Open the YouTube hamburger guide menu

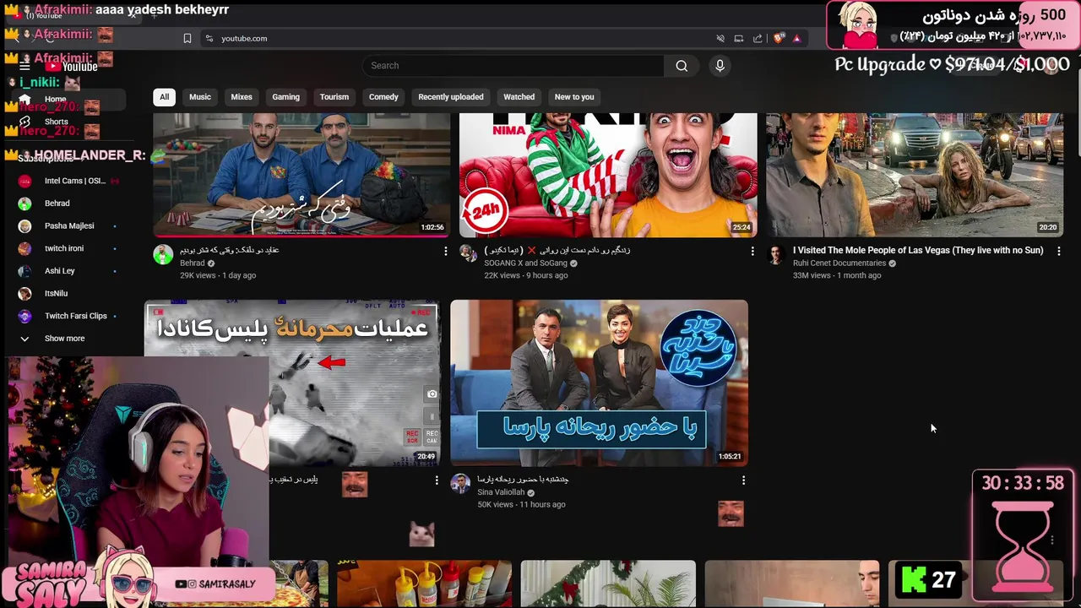24,67
